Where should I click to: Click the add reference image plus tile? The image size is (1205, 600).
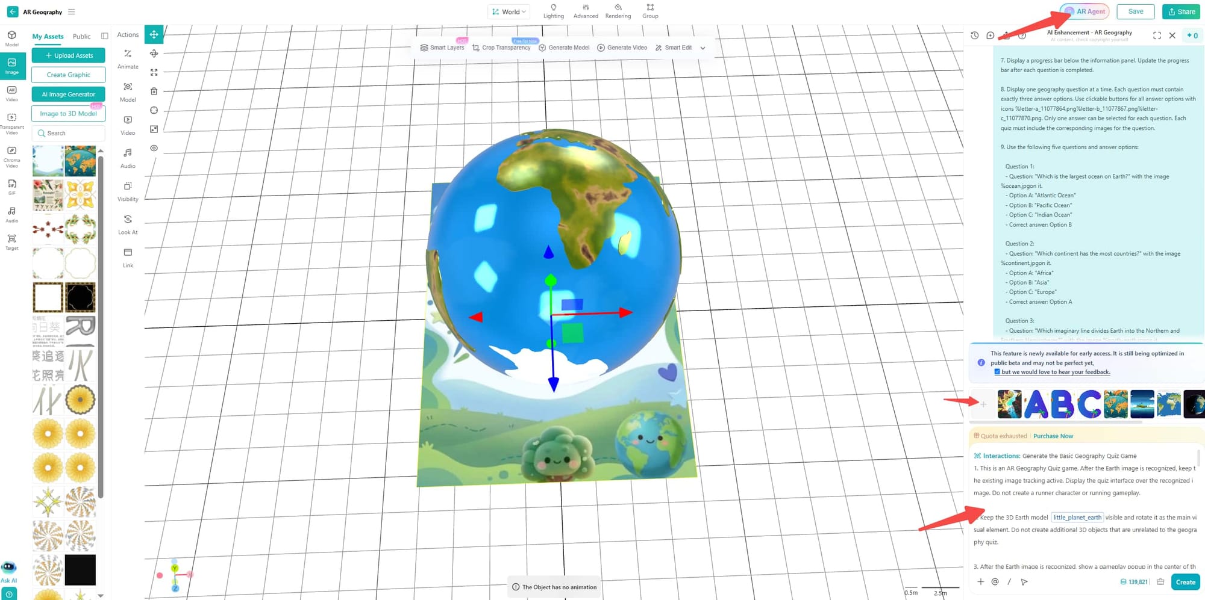click(x=983, y=404)
